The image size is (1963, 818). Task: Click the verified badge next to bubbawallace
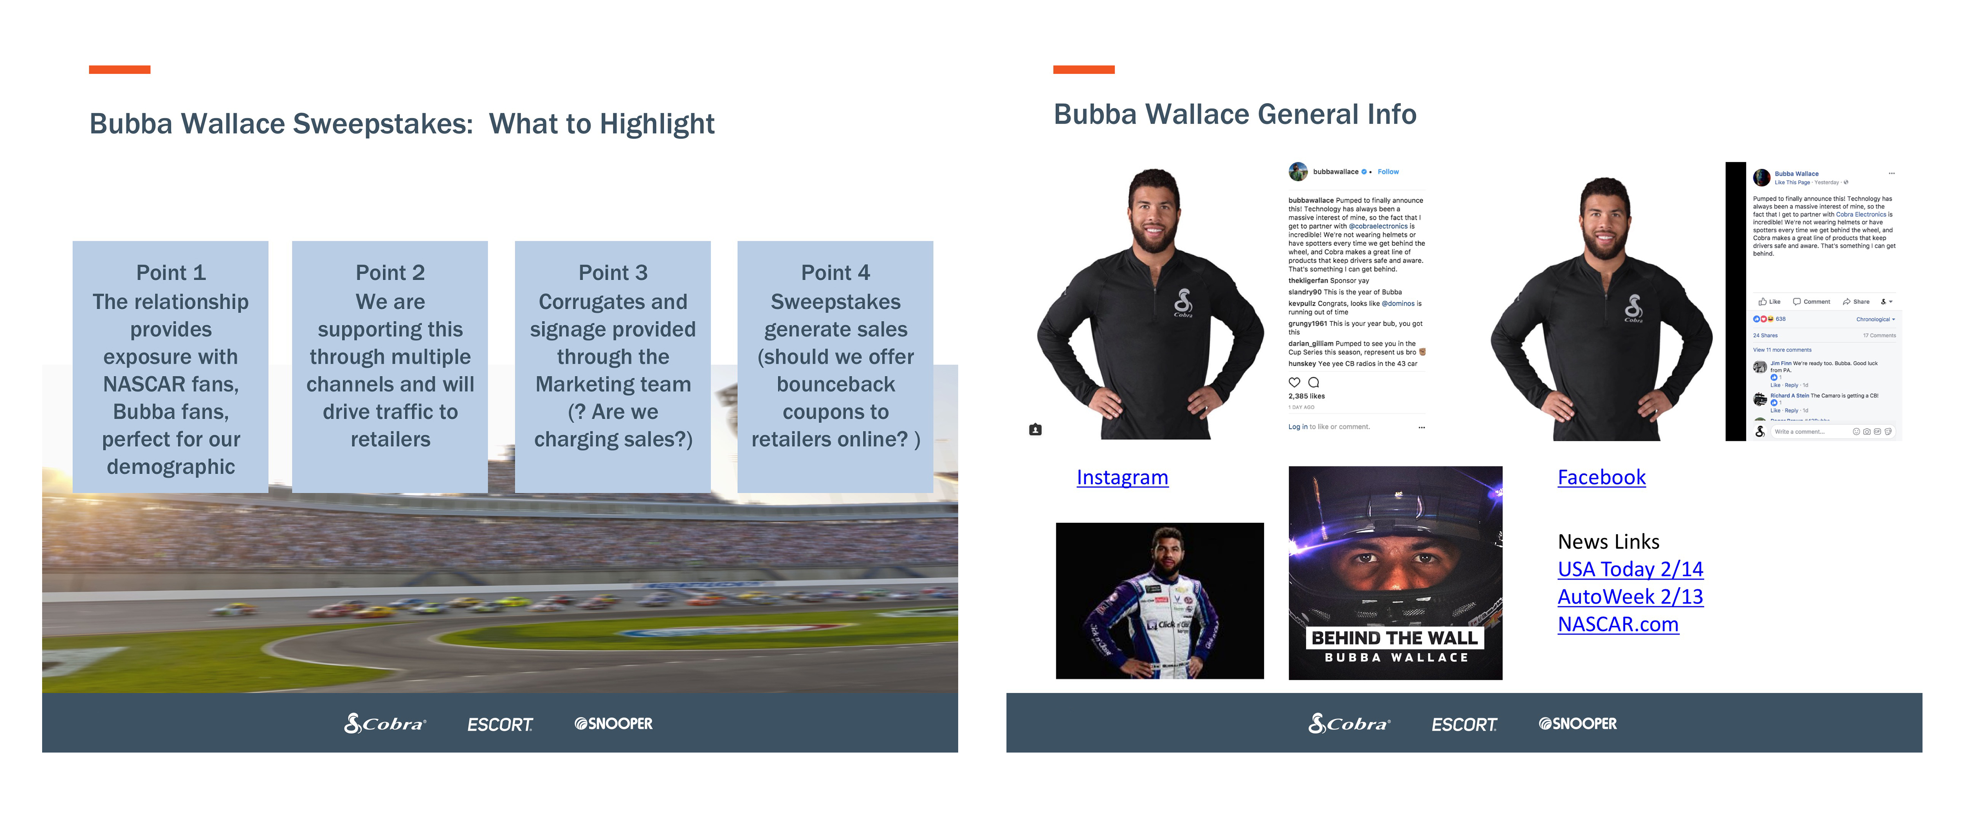1364,171
